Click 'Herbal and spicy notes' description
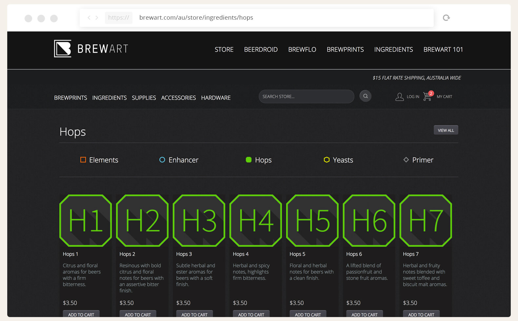The image size is (518, 321). [251, 272]
